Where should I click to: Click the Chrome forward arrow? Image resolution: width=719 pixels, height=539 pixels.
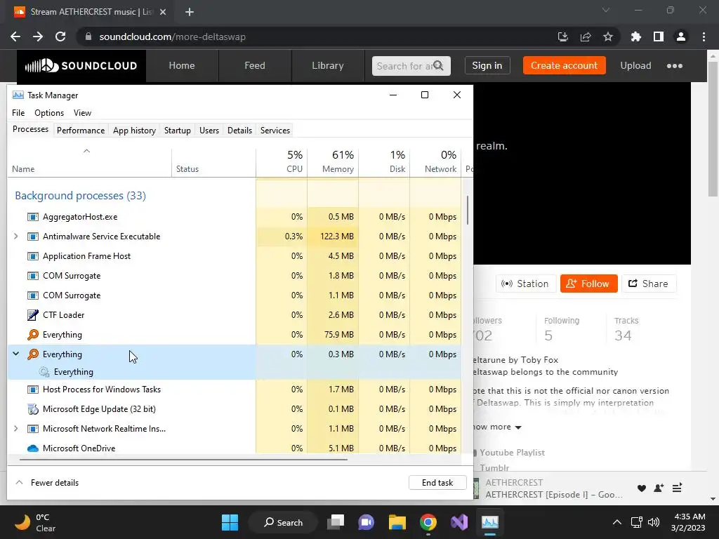click(x=38, y=36)
